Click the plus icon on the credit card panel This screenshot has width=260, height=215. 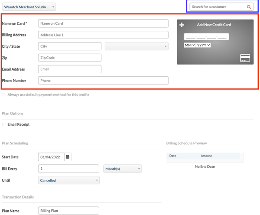[x=182, y=25]
